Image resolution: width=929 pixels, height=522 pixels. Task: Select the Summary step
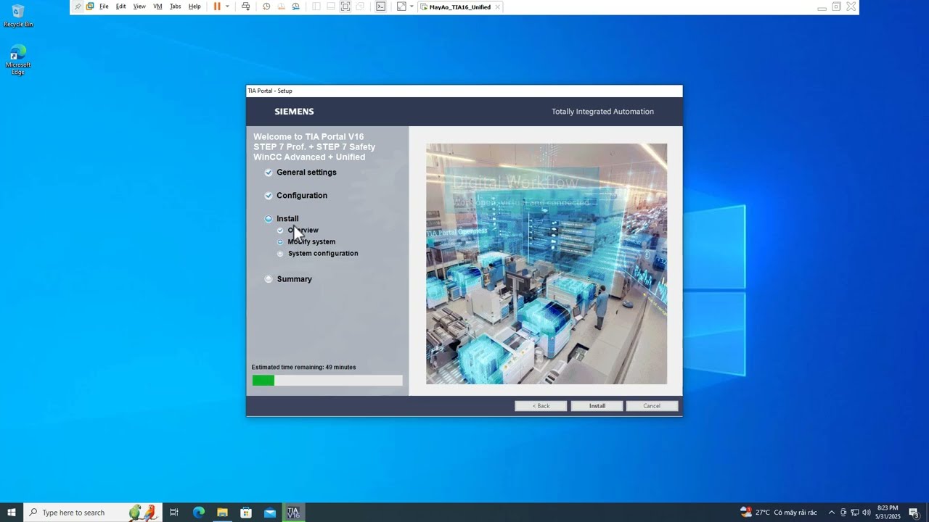click(294, 279)
